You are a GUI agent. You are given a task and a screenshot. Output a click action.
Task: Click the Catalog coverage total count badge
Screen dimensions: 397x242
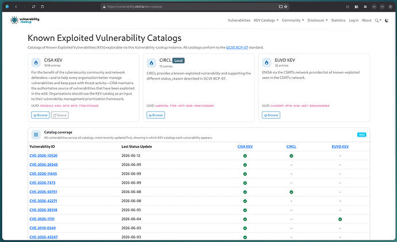coord(361,135)
